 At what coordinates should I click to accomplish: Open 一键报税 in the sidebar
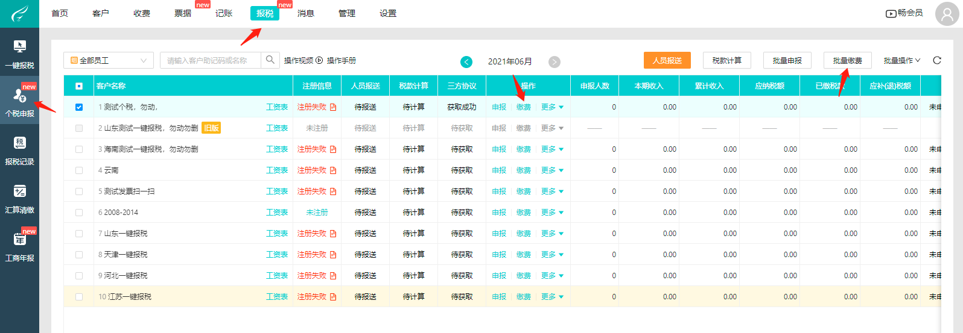click(x=19, y=54)
